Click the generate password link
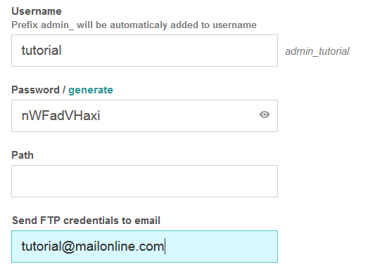The width and height of the screenshot is (368, 269). click(91, 90)
